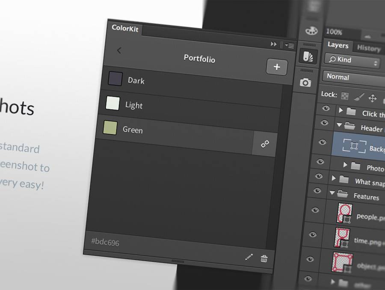Click the lock position move icon
The width and height of the screenshot is (385, 290).
coord(373,98)
